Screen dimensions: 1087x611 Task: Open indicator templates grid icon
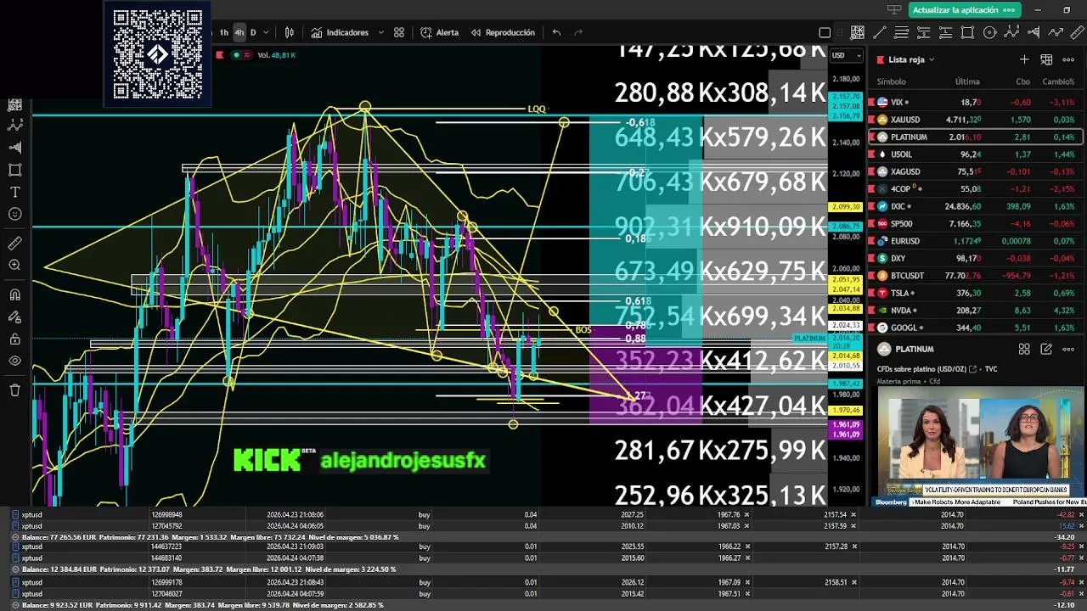[x=399, y=32]
